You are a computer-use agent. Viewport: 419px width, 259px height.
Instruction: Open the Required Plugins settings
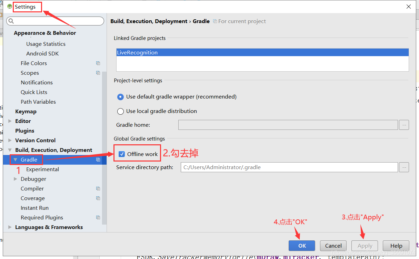[42, 217]
